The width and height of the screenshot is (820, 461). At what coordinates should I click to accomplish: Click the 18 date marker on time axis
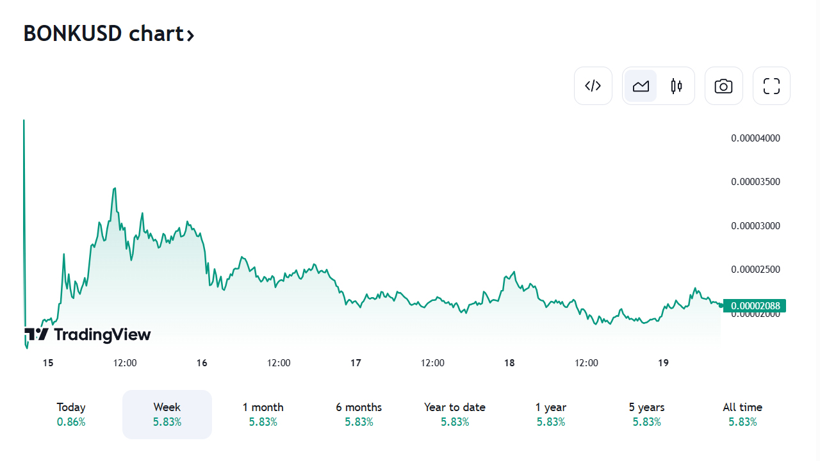tap(509, 363)
